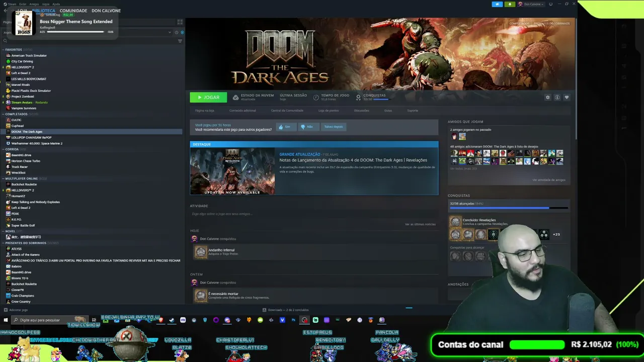Open the Windows Start menu
This screenshot has width=644, height=362.
[6, 320]
